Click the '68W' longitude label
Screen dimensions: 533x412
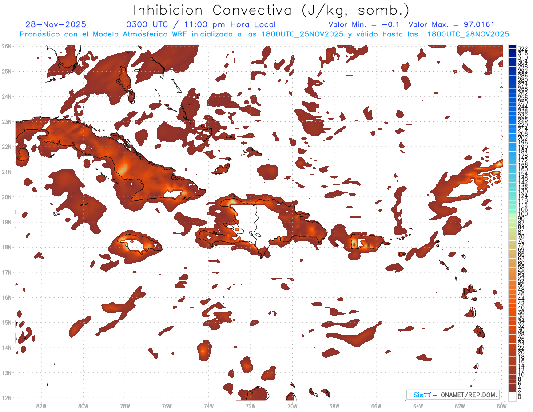point(334,406)
